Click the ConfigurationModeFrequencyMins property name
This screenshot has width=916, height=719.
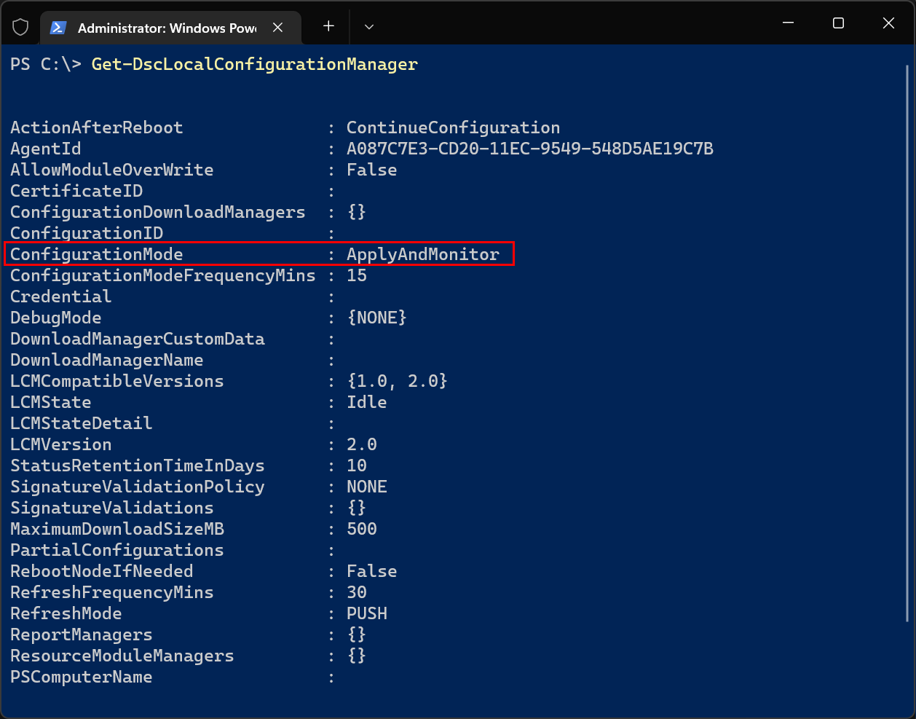click(x=163, y=276)
